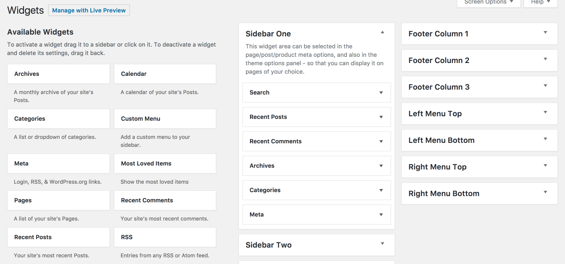Select the Most Loved Items widget
Screen dimensions: 565x264
pos(165,163)
